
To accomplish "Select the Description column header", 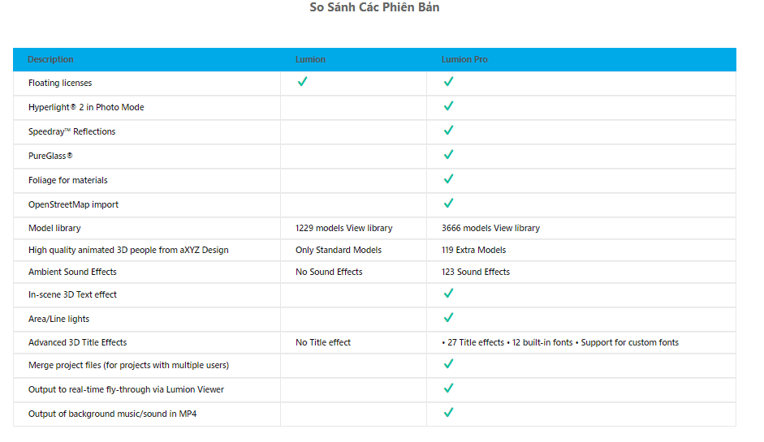I will click(x=50, y=59).
